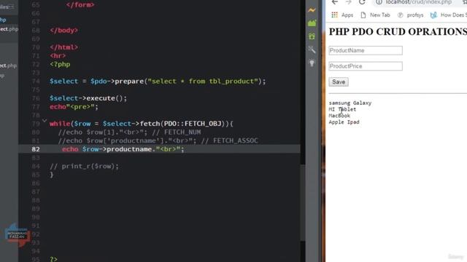Focus the ProductPrice input field
Image resolution: width=467 pixels, height=262 pixels.
[366, 66]
